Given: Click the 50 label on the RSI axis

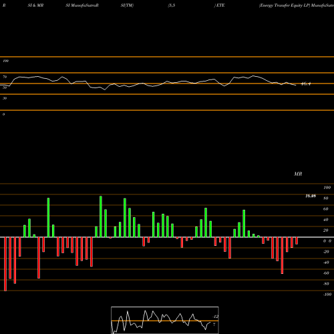Looking at the screenshot, I should click(x=5, y=88).
